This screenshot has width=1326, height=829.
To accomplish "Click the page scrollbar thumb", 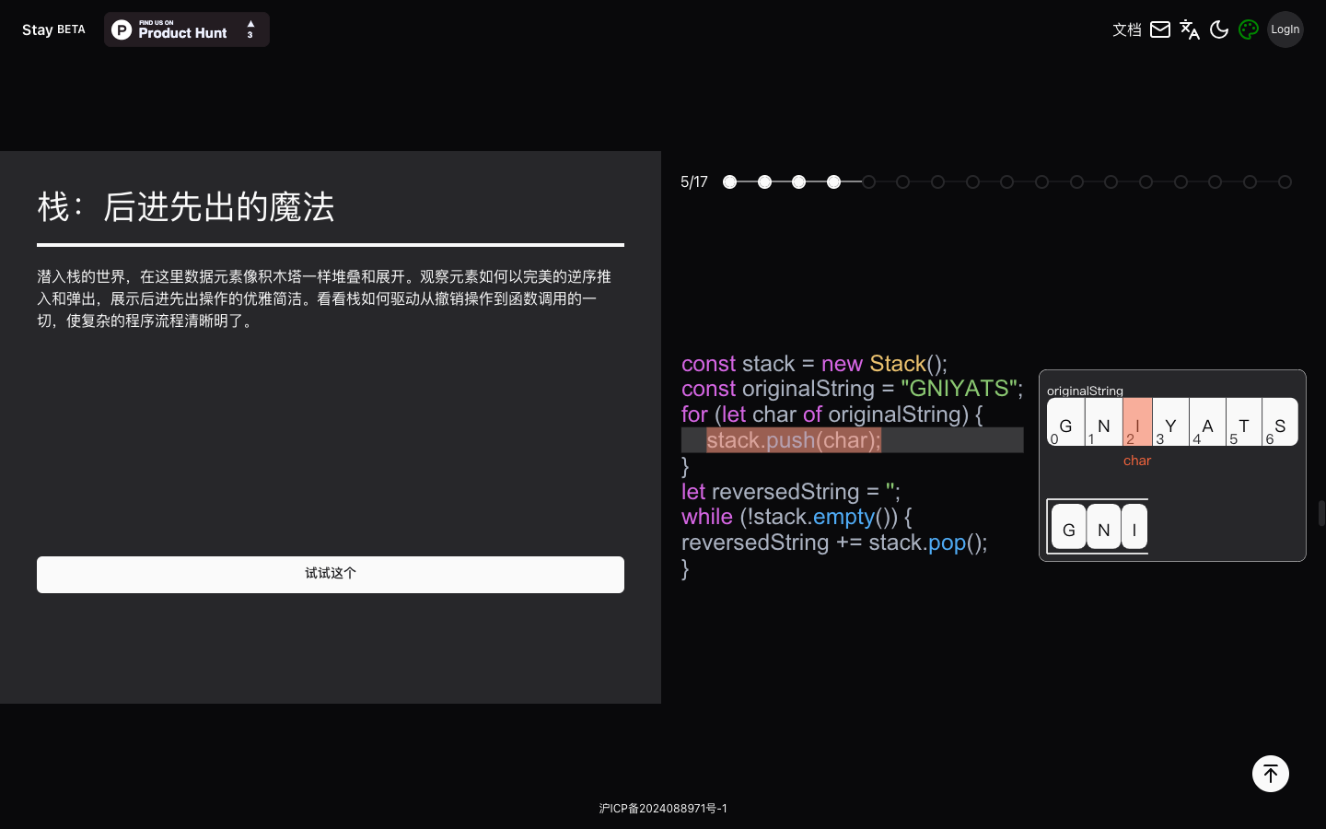I will (1321, 513).
